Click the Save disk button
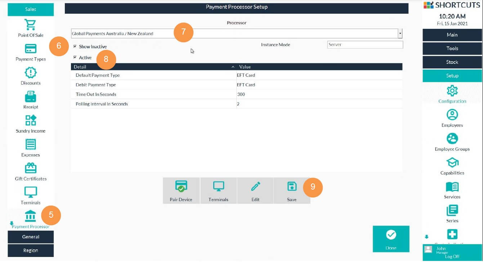Screen dimensions: 483x262 [292, 191]
